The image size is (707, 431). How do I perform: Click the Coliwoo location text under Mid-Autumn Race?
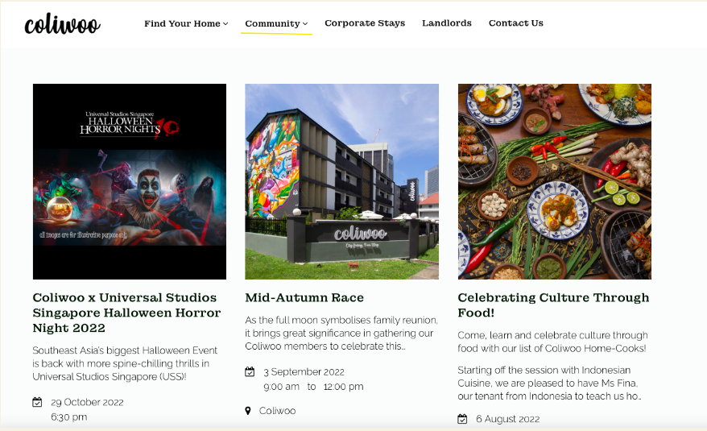click(x=277, y=411)
